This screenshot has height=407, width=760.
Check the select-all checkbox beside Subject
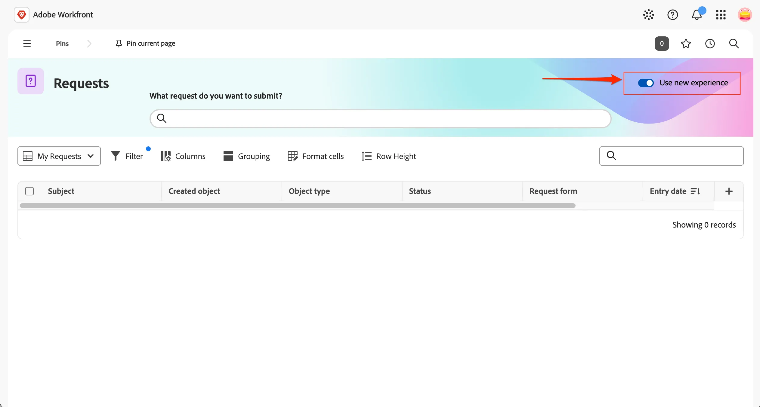[29, 191]
